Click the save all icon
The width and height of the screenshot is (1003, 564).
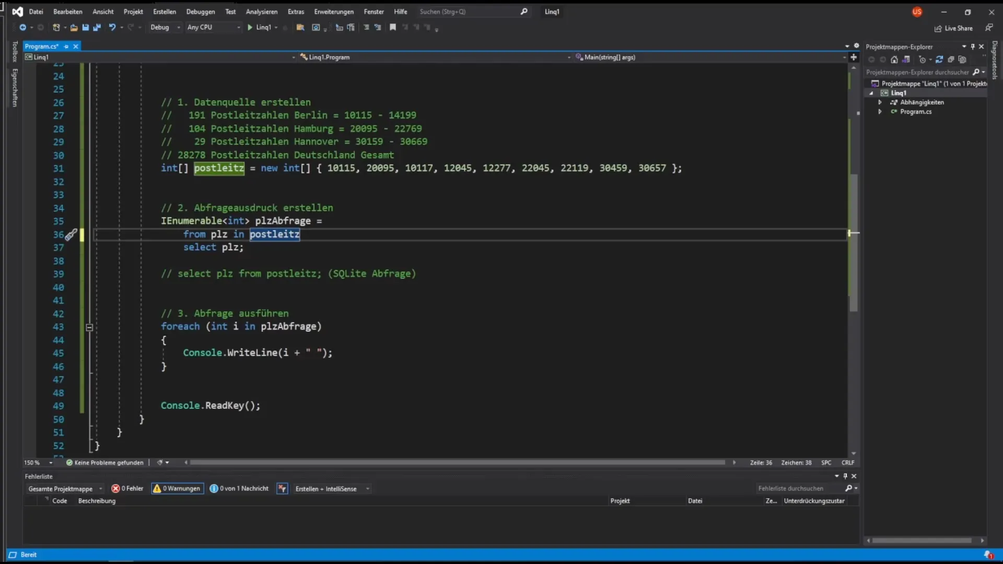click(x=97, y=27)
